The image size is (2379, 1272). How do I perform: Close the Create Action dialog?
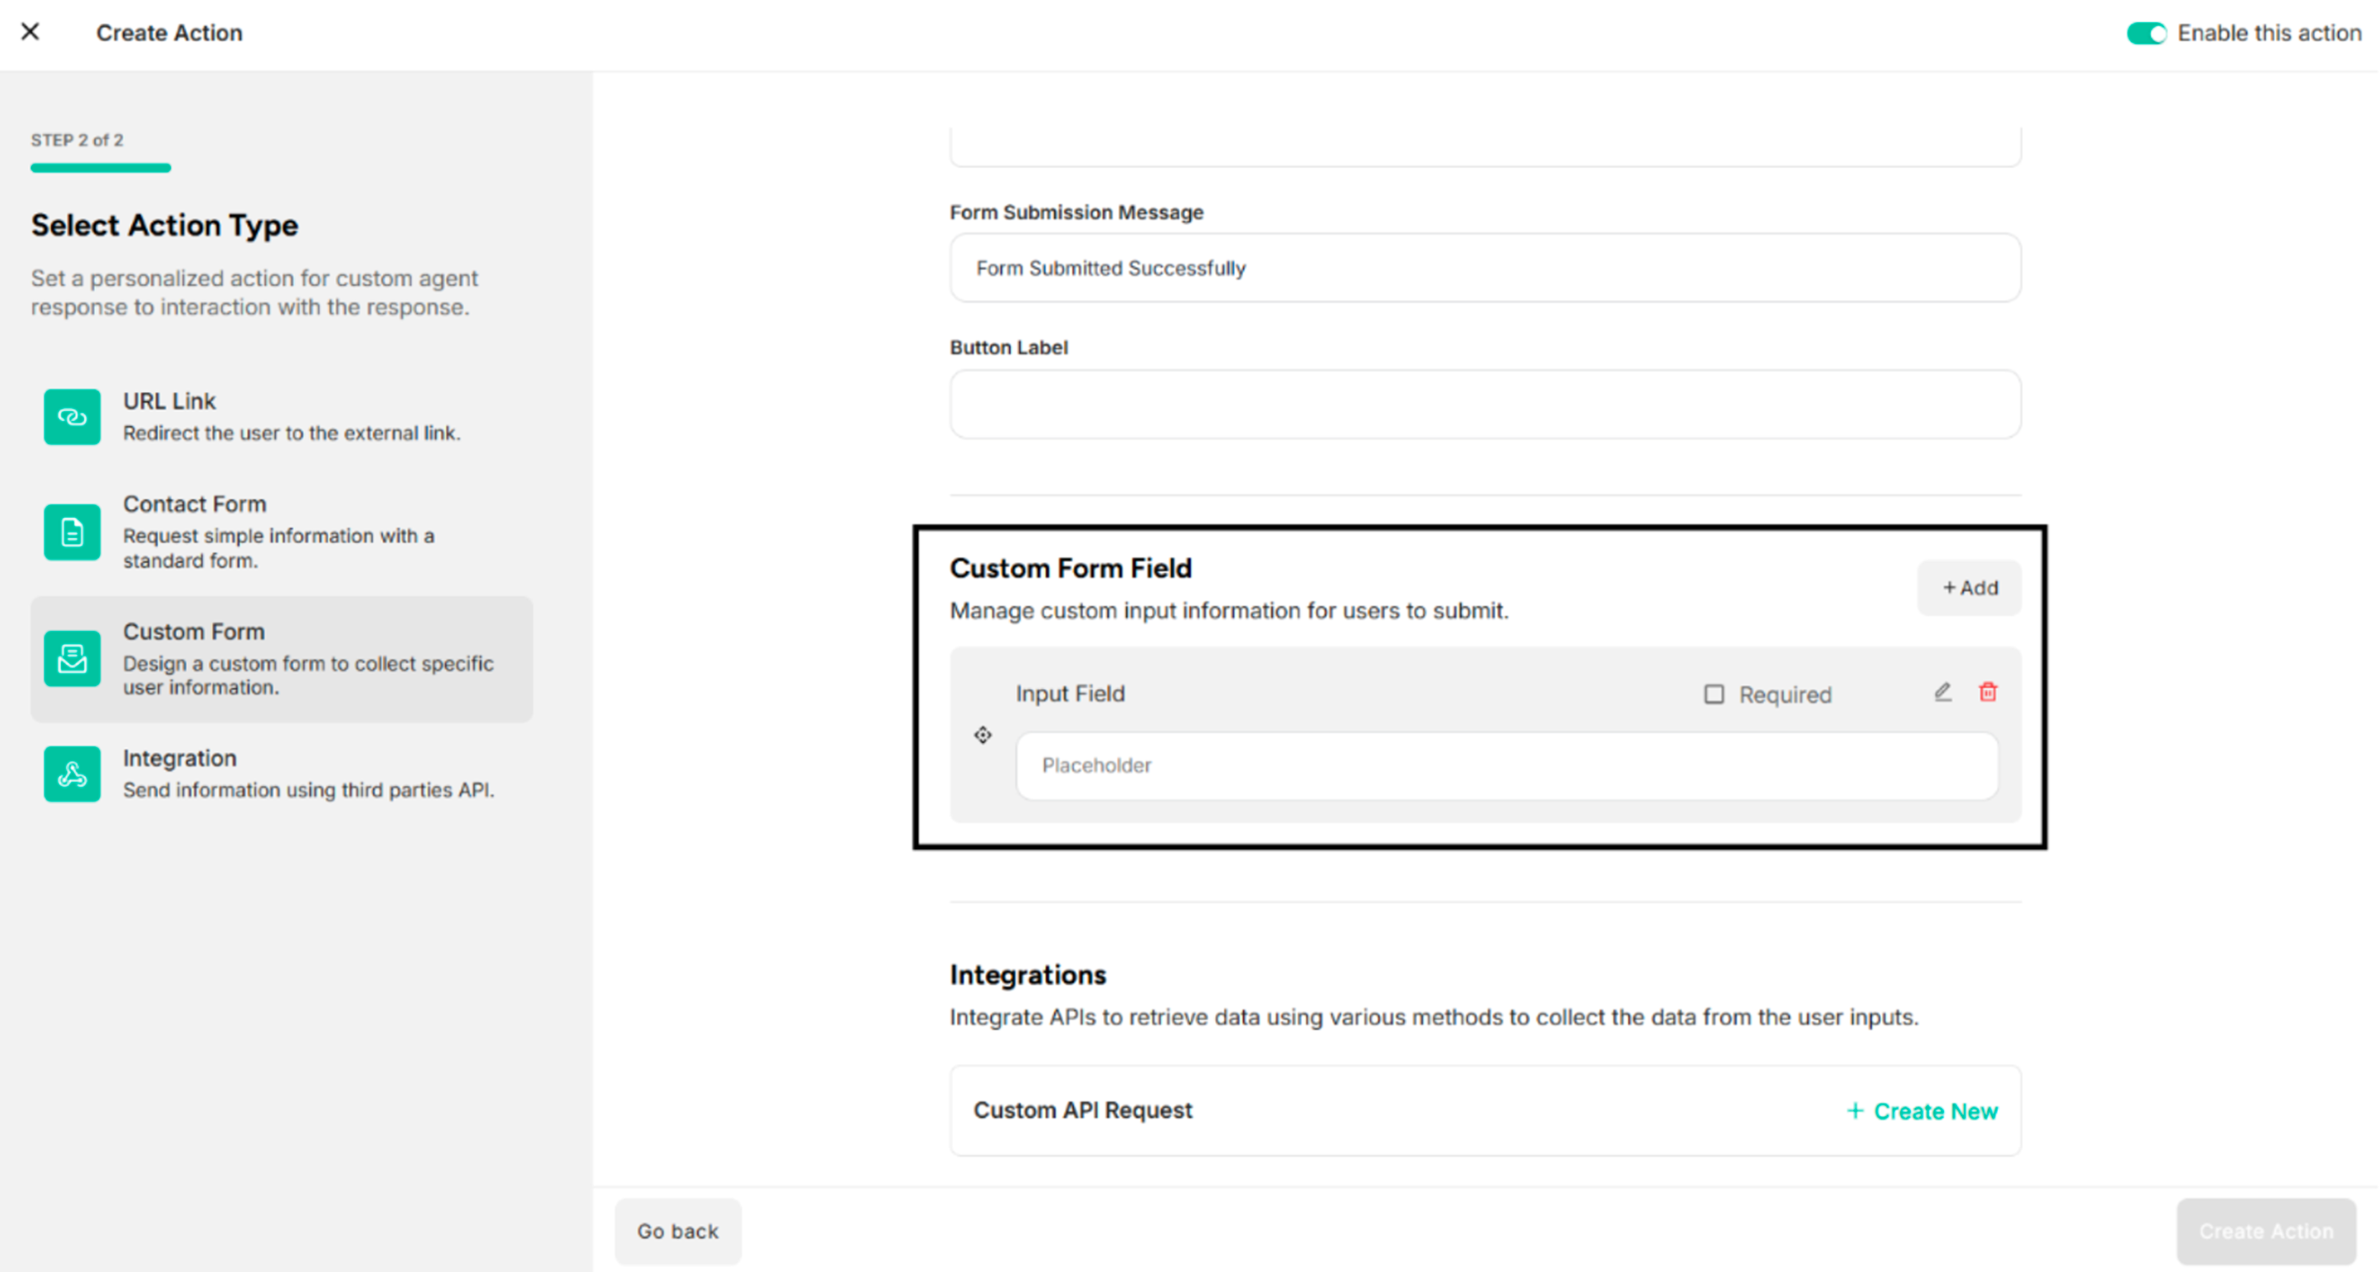click(30, 32)
